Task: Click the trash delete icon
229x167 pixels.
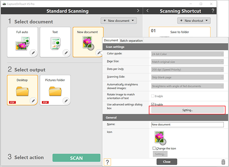Action: click(x=223, y=162)
